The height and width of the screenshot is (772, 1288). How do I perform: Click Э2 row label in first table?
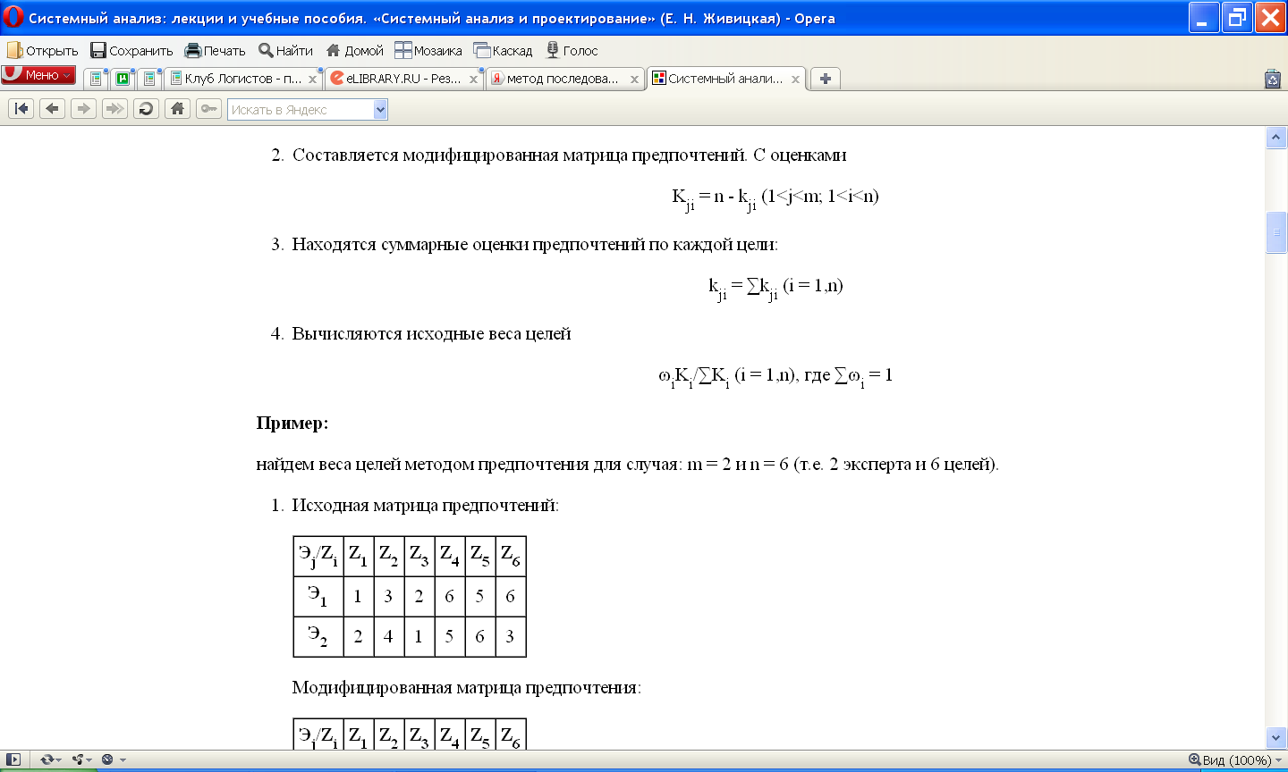click(x=318, y=636)
